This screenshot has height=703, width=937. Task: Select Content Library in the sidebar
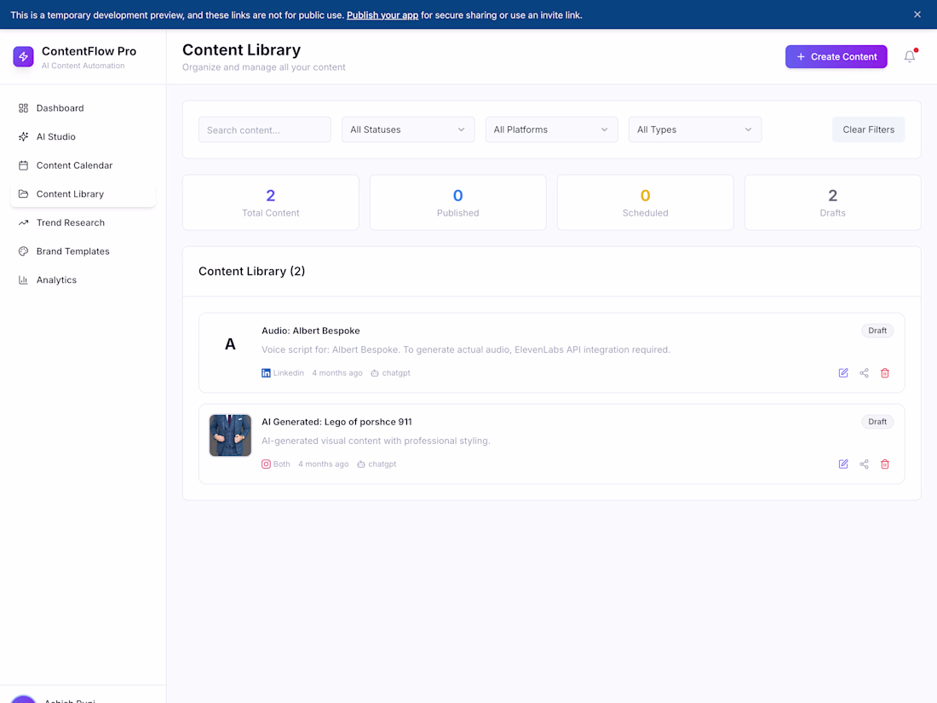coord(83,194)
